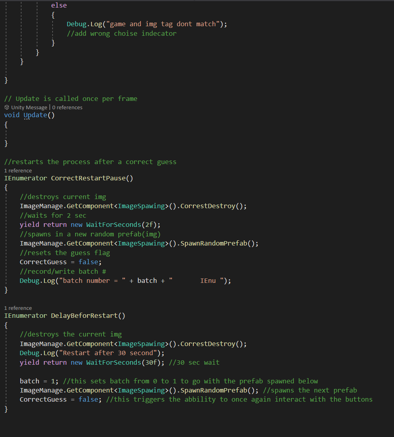
Task: Click the comment '//30 sec wait'
Action: pos(194,363)
